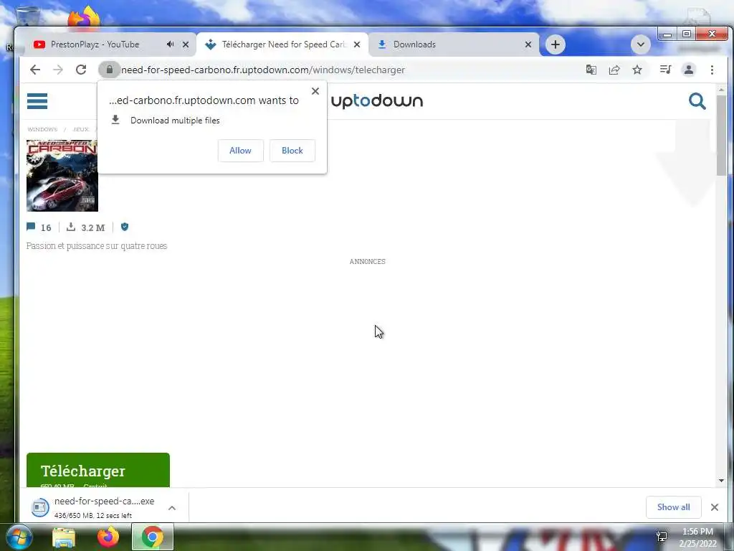Click the ANNONCES label
The image size is (734, 551).
pos(368,261)
